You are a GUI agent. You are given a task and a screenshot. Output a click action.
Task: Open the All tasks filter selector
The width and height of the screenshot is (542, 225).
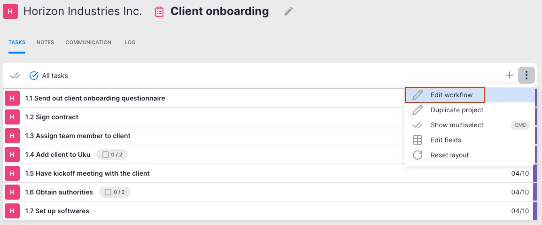[49, 76]
